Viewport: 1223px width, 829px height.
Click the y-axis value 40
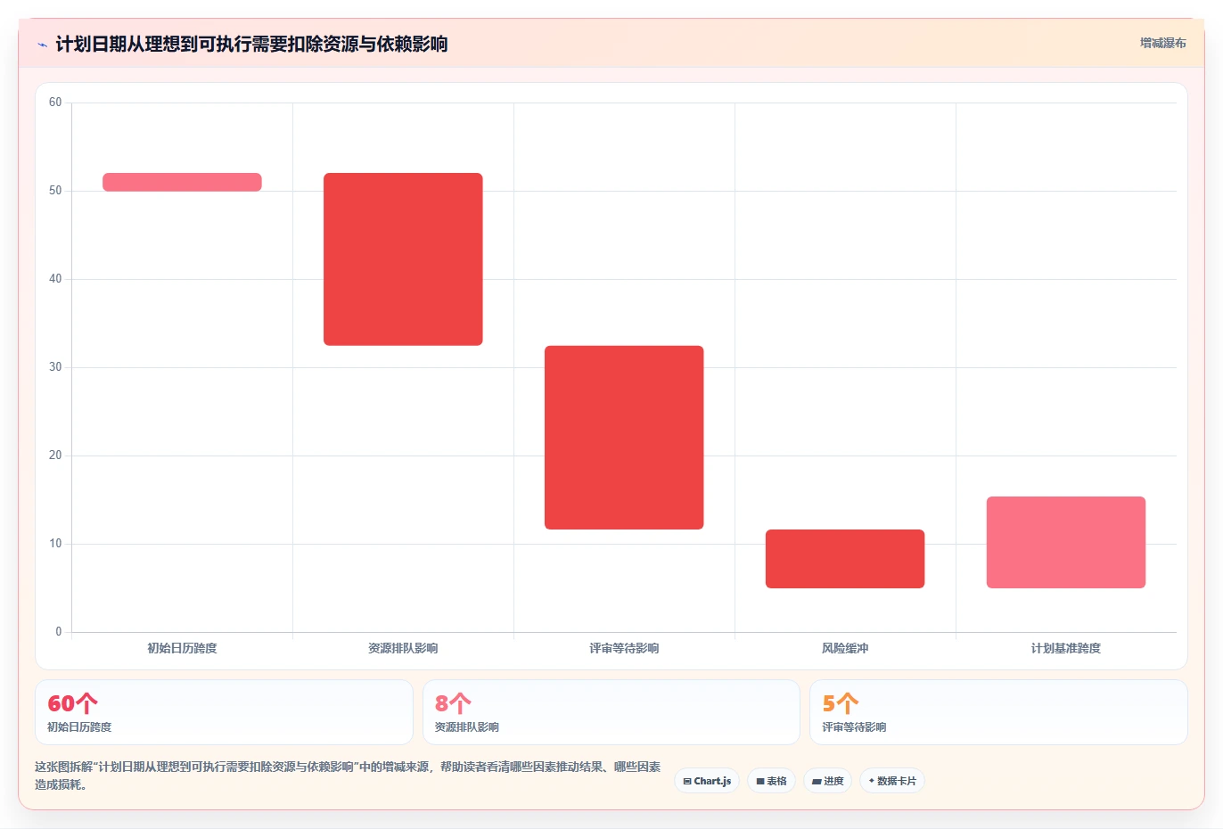(55, 279)
